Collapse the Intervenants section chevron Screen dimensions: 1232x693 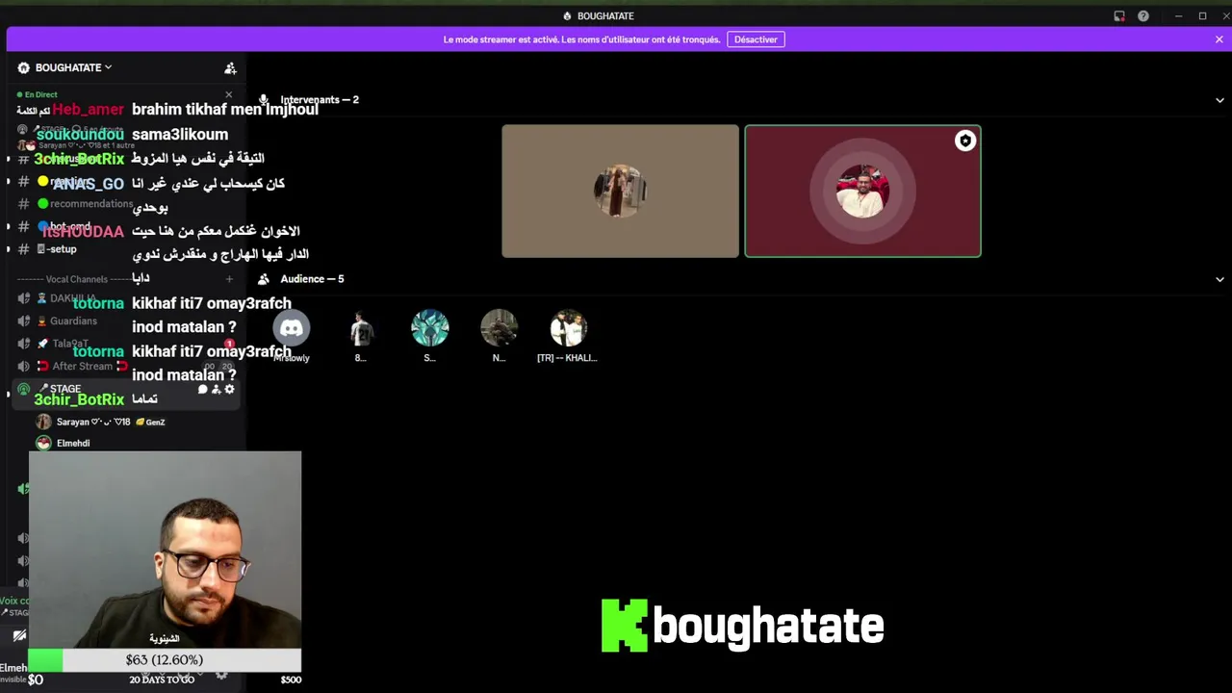pyautogui.click(x=1219, y=100)
